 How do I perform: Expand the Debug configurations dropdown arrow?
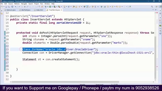48,7
